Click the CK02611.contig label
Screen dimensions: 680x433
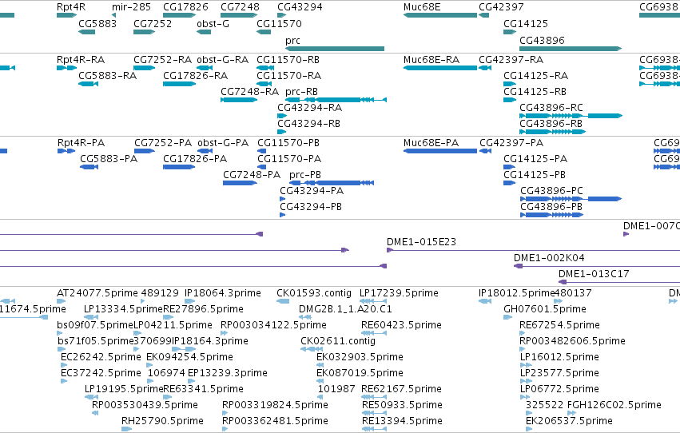pyautogui.click(x=338, y=341)
